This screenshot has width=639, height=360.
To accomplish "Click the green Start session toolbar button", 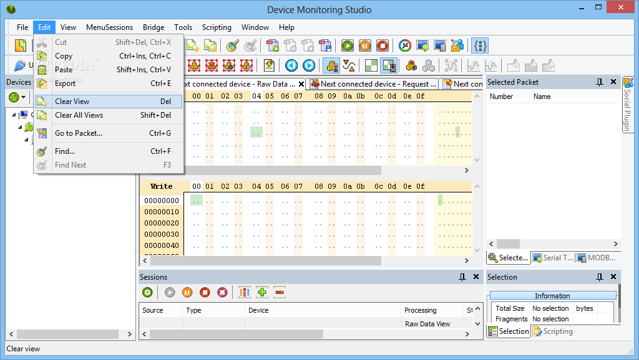I will (x=348, y=45).
